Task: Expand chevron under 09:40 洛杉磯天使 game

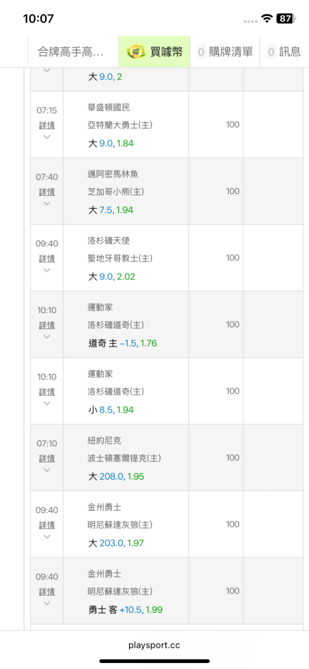Action: (x=47, y=270)
